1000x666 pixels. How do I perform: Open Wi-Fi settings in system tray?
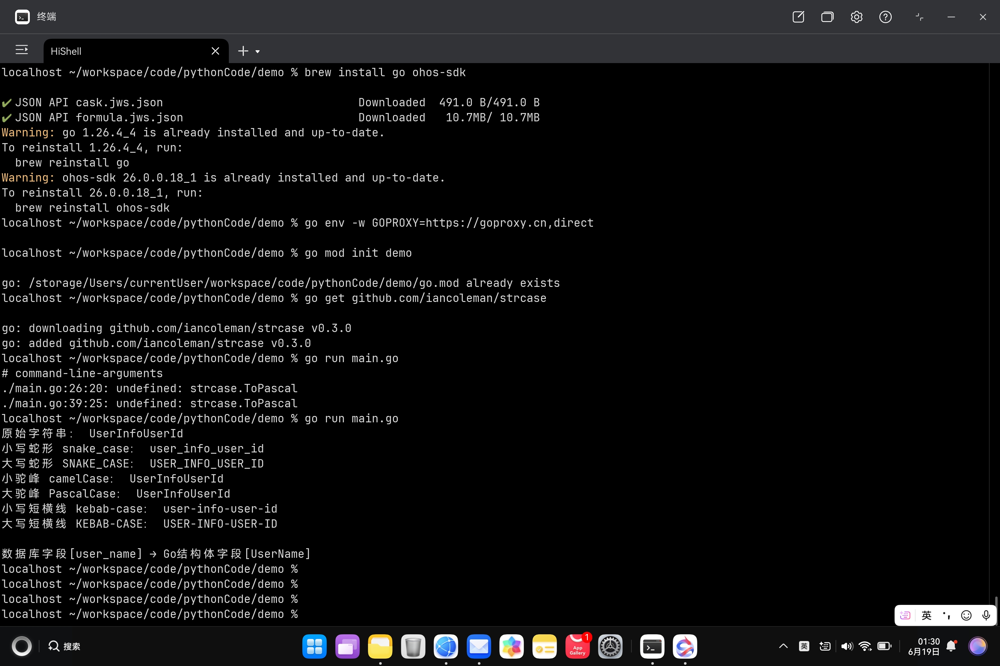pos(865,646)
